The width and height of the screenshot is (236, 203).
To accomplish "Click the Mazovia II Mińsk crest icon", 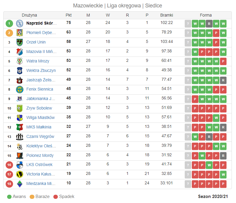I will [20, 52].
